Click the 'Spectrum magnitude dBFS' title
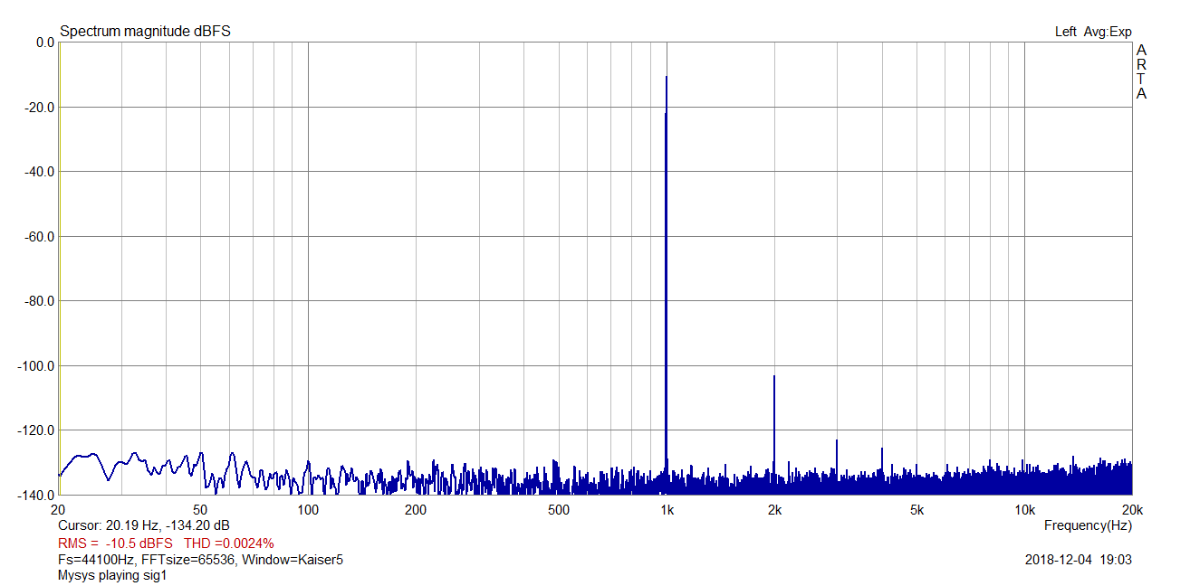Image resolution: width=1190 pixels, height=586 pixels. tap(145, 32)
